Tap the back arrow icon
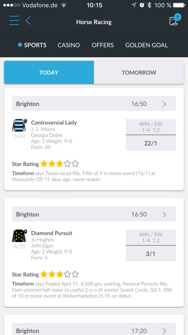The width and height of the screenshot is (188, 335). pos(28,20)
